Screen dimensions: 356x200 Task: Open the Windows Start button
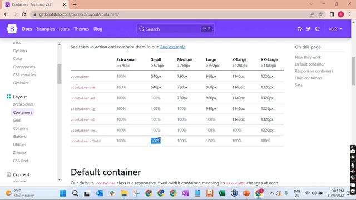[63, 193]
